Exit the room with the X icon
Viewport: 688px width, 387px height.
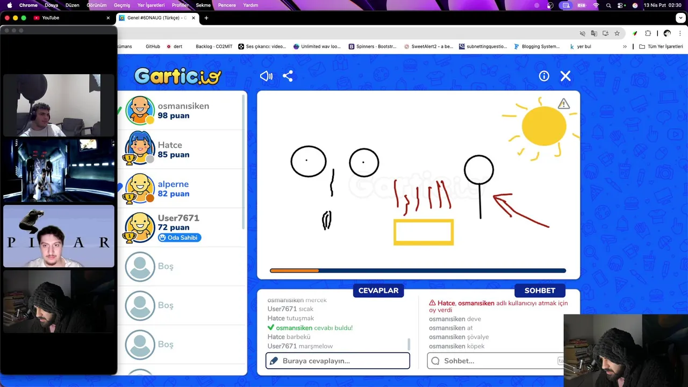[565, 76]
